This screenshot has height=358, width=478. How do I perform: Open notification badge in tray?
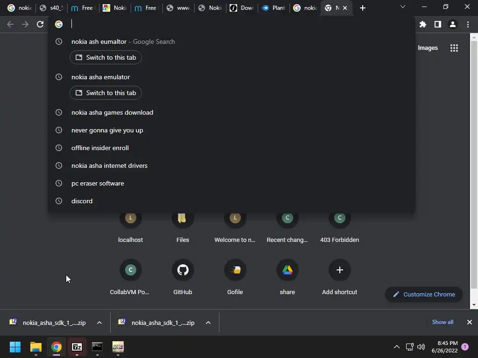click(x=465, y=347)
